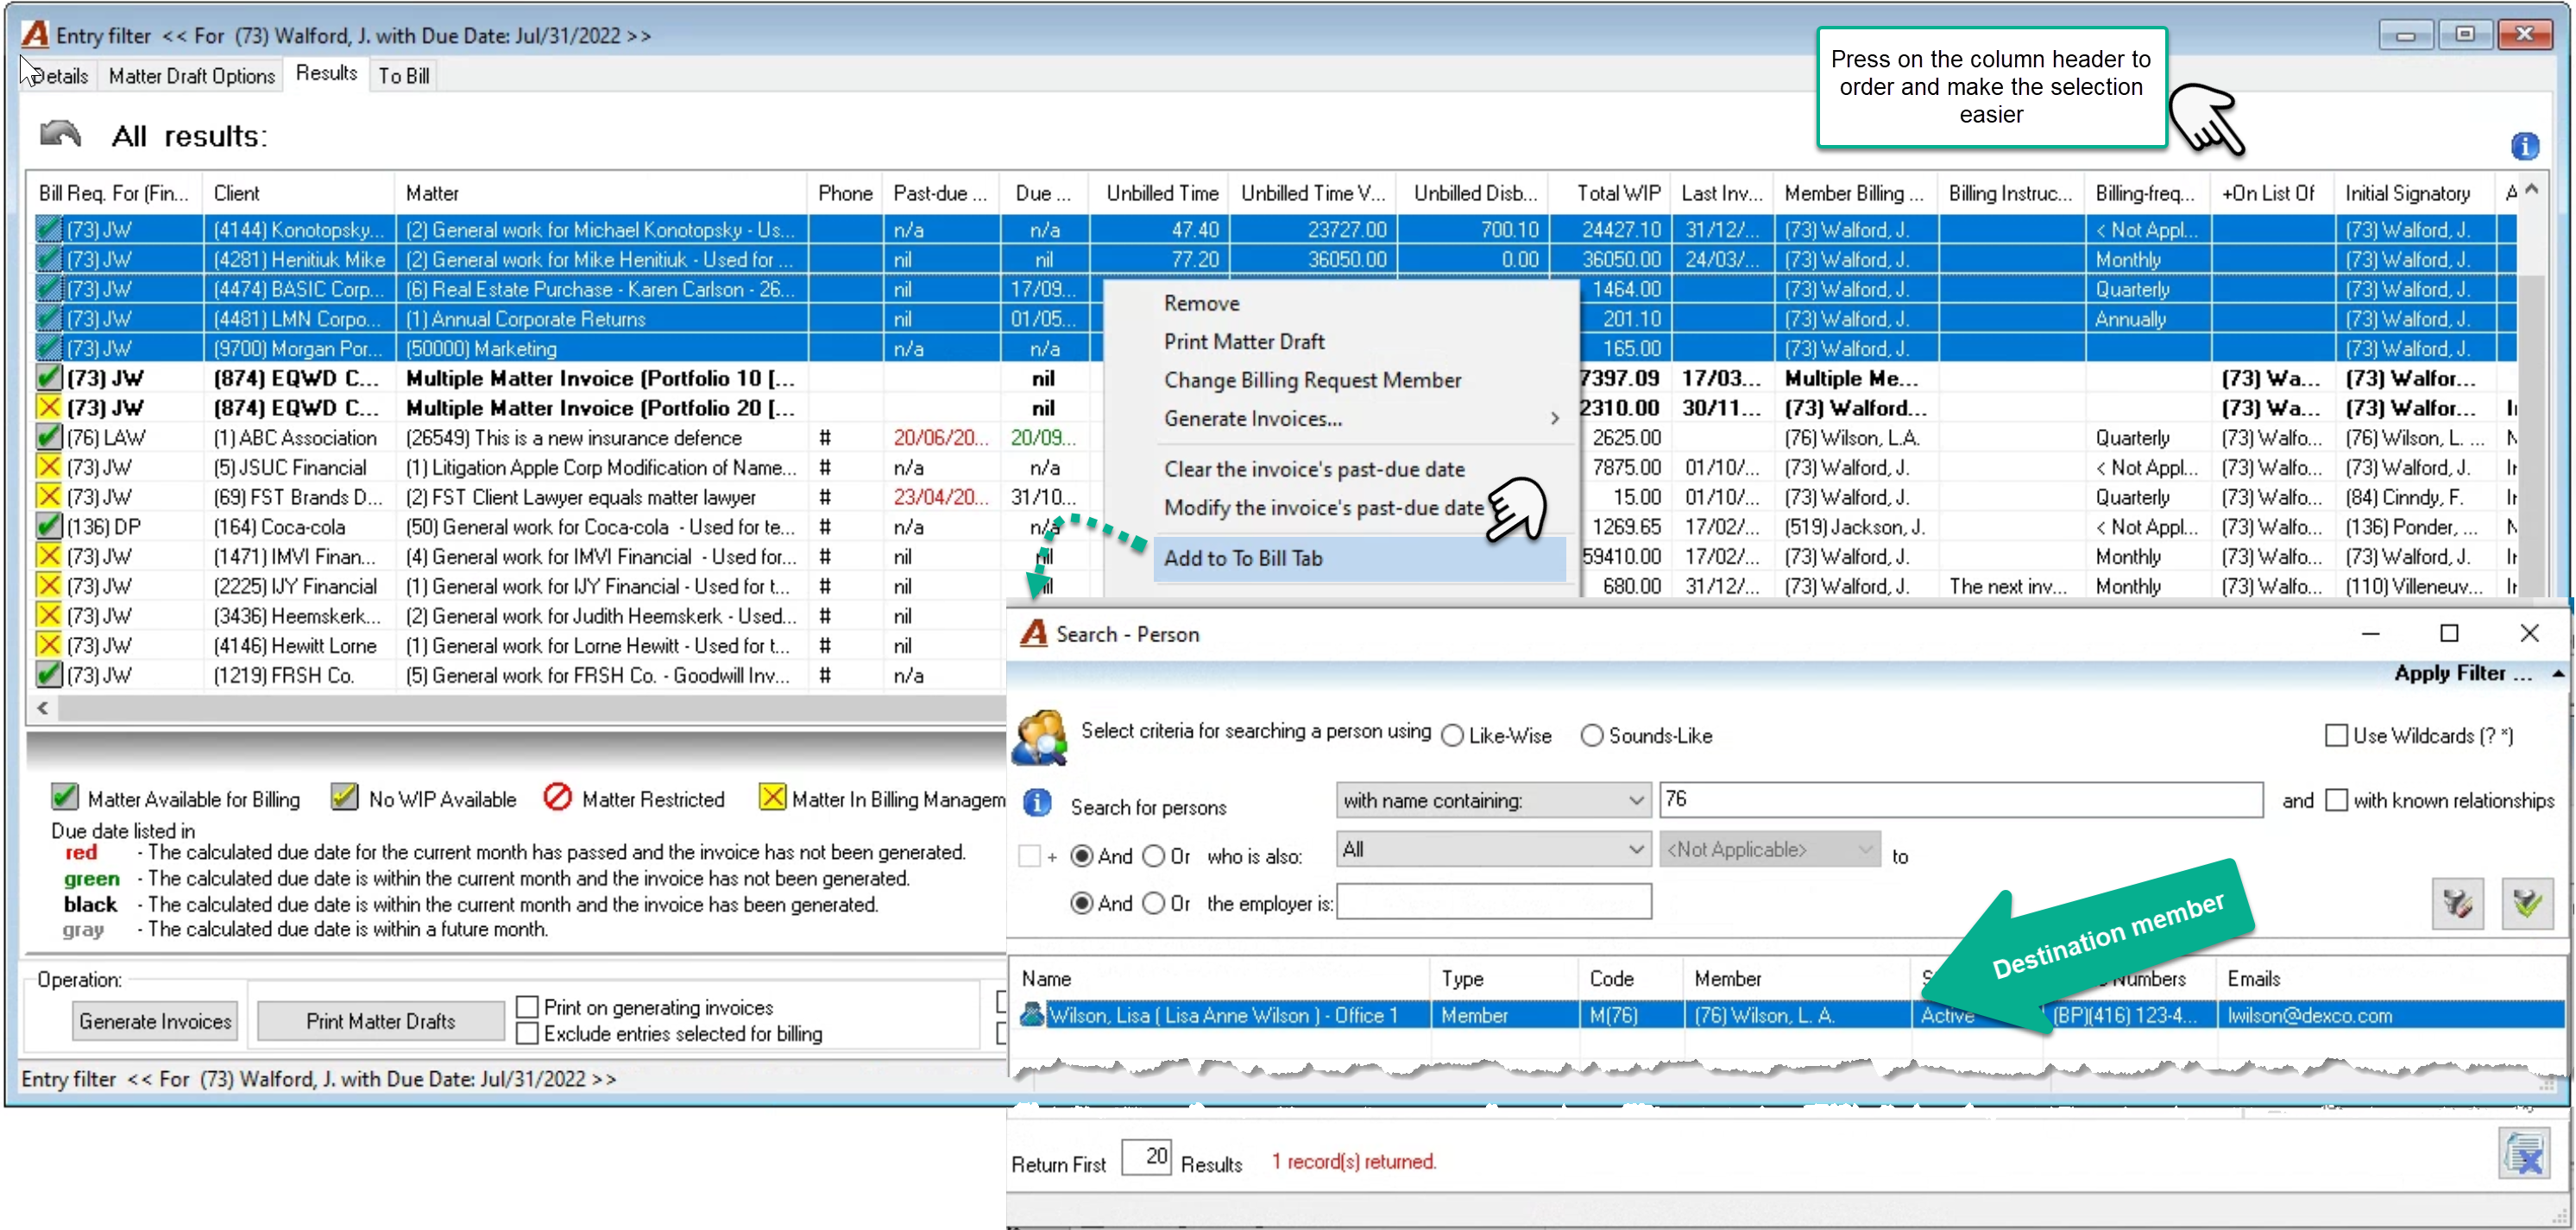Click the yellow X icon of IMVI Finan... row
The image size is (2576, 1230).
[48, 556]
